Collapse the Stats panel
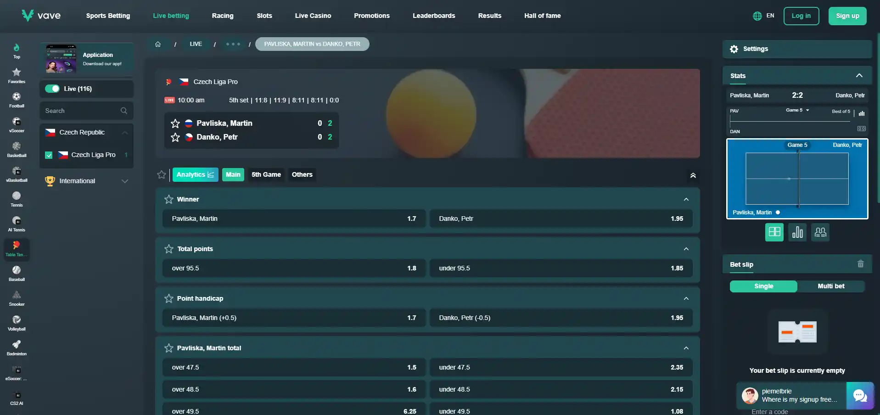880x415 pixels. point(859,75)
